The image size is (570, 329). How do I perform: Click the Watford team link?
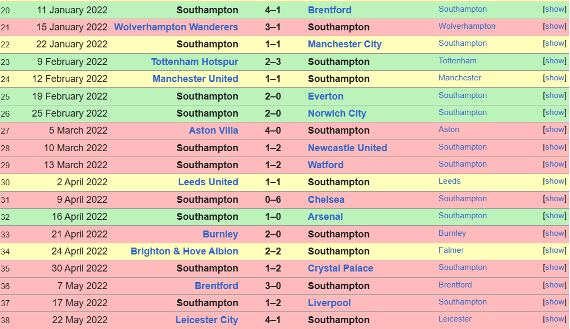[325, 165]
